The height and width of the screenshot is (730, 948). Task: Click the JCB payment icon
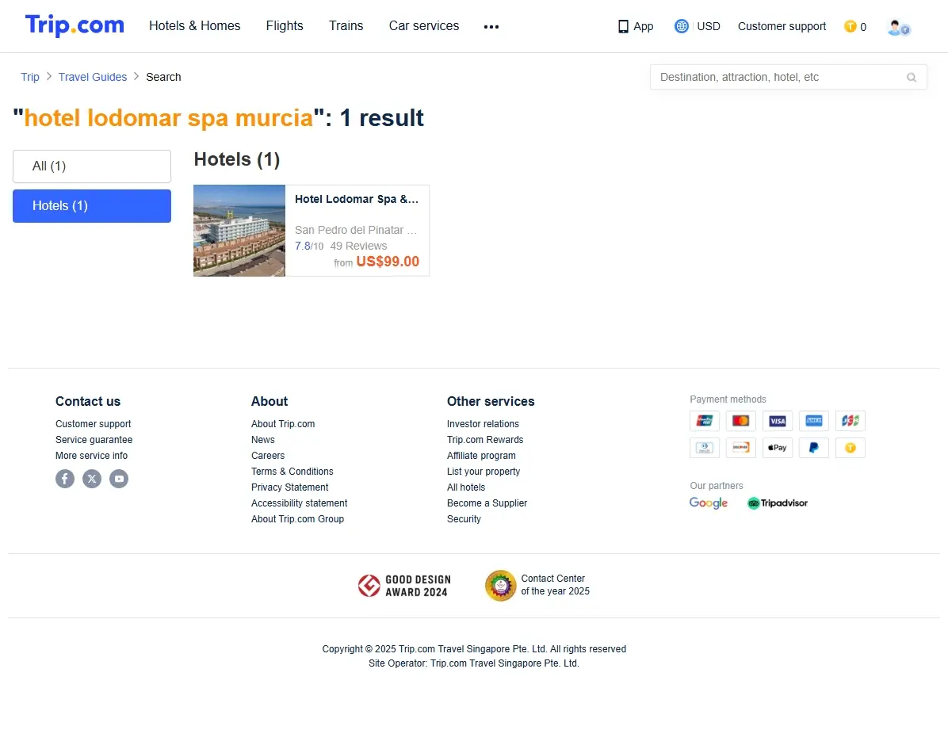(x=850, y=420)
